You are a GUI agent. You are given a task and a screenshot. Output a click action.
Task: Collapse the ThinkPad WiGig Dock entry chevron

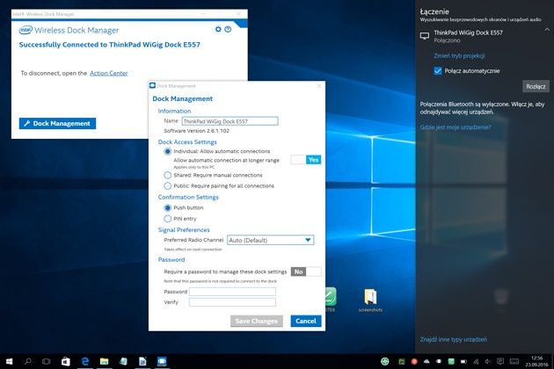pyautogui.click(x=547, y=30)
